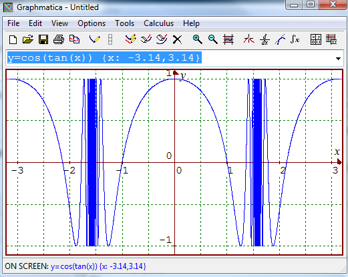Print the graph with the printer icon
348x277 pixels.
pyautogui.click(x=59, y=40)
